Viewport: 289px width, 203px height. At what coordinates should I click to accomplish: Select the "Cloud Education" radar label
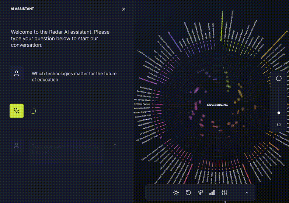pos(144,96)
